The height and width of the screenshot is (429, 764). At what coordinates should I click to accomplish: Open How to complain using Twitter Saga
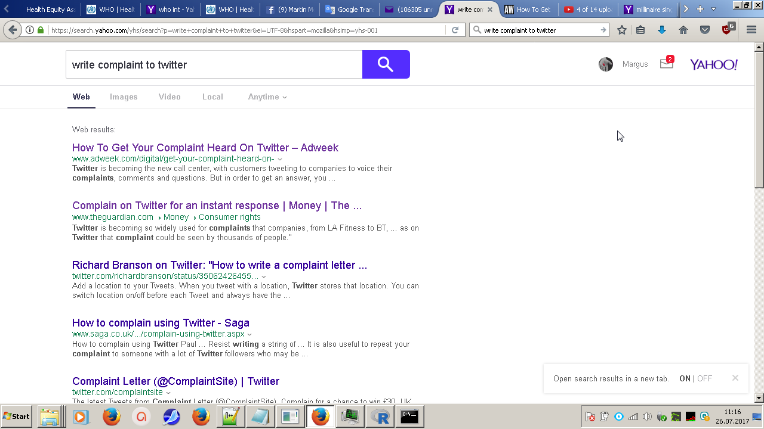pos(161,323)
